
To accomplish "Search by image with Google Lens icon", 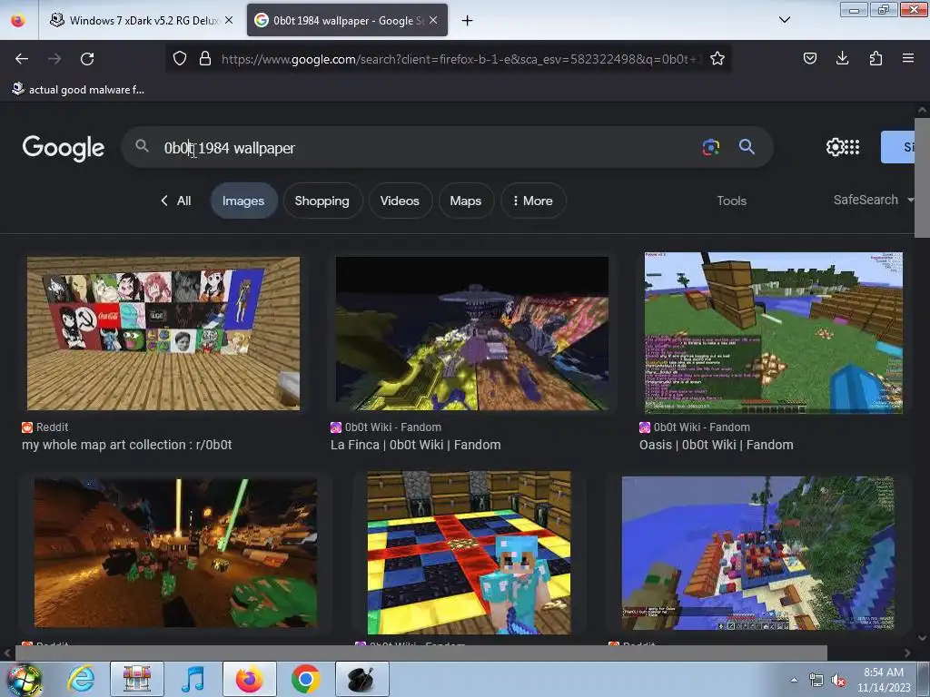I will coord(710,147).
